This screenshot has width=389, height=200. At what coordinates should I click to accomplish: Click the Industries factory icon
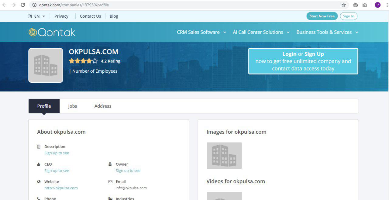pyautogui.click(x=110, y=199)
